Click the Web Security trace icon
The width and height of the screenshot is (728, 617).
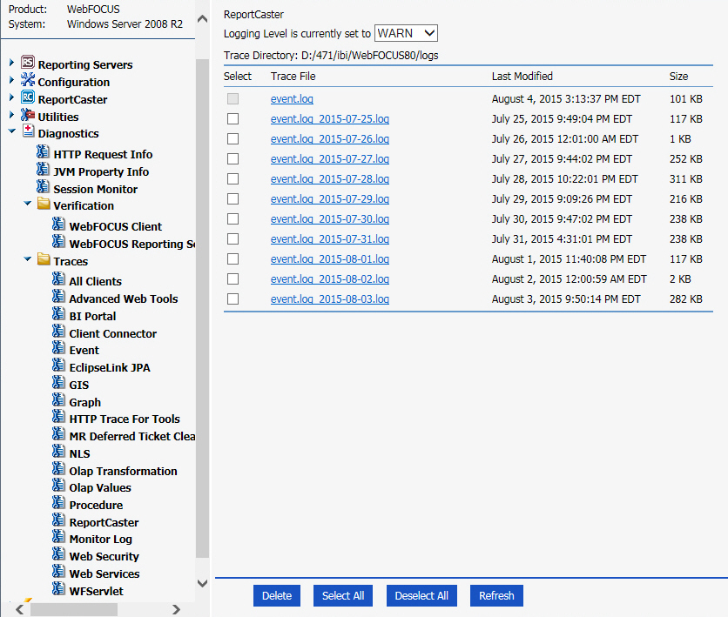pyautogui.click(x=58, y=554)
